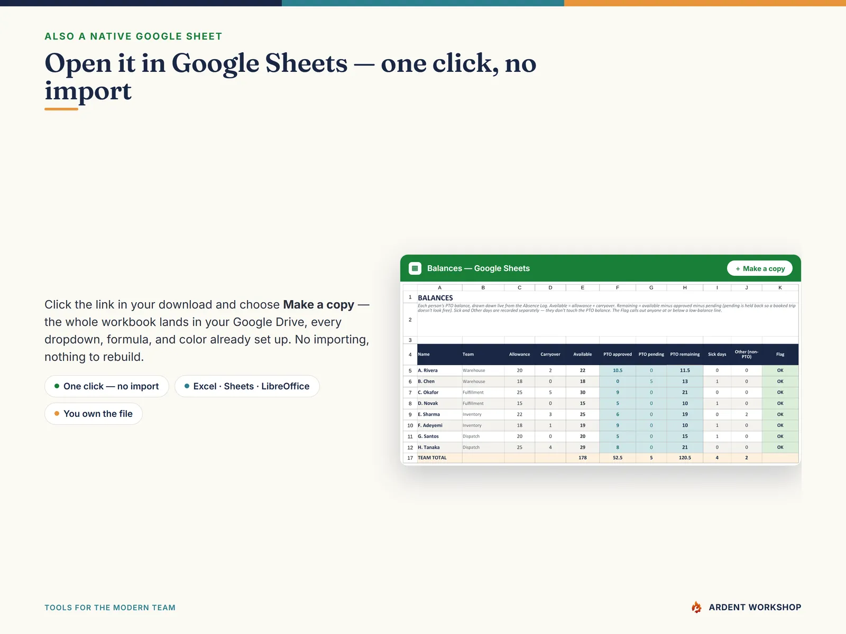
Task: Click the 'Excel · Sheets · LibreOffice' pill
Action: click(247, 386)
